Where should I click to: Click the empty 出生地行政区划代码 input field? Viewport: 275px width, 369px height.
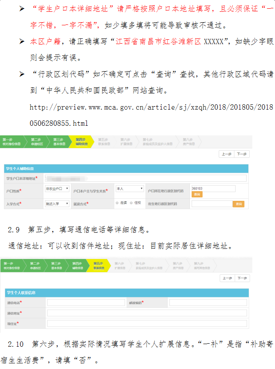pos(212,204)
